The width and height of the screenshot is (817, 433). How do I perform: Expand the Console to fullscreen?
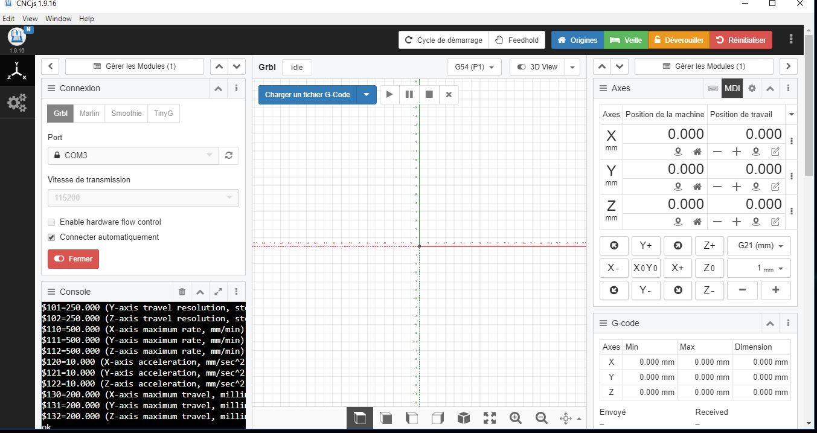tap(218, 292)
